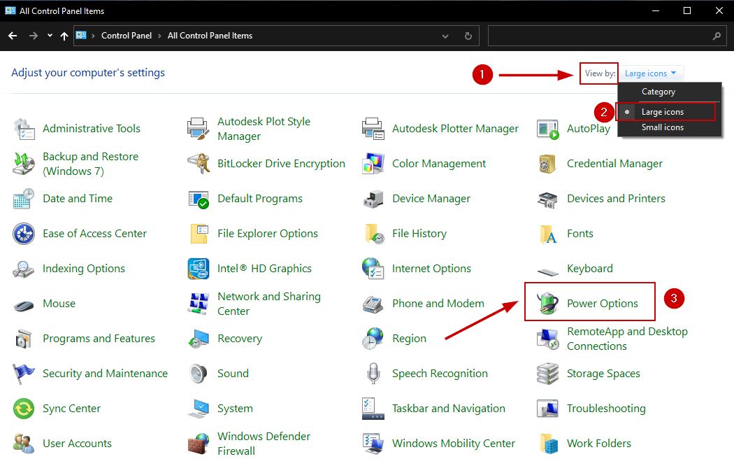Expand the View by dropdown

(651, 73)
